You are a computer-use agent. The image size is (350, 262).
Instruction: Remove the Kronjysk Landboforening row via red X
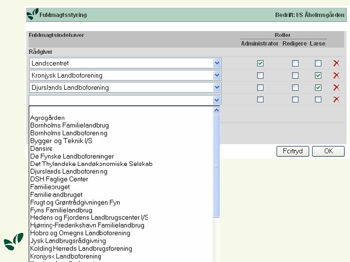click(336, 75)
